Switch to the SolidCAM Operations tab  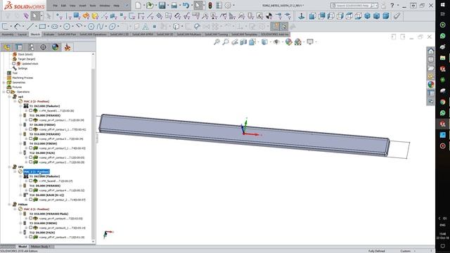pyautogui.click(x=93, y=34)
